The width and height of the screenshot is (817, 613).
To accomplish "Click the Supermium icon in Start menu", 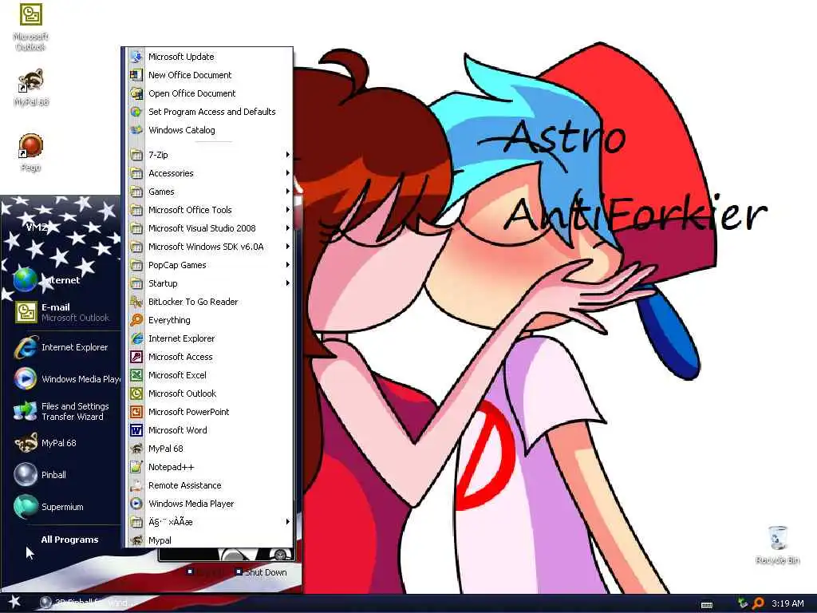I will [x=26, y=507].
